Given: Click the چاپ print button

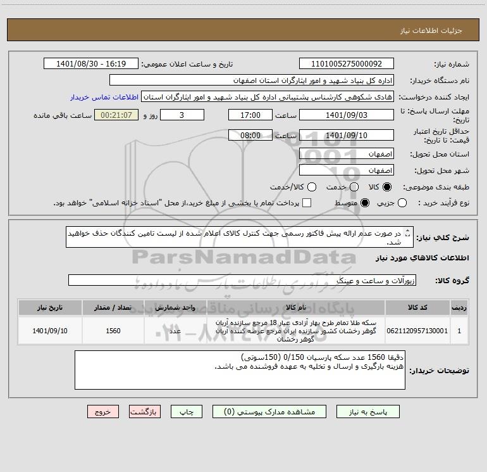Looking at the screenshot, I should pyautogui.click(x=187, y=412).
